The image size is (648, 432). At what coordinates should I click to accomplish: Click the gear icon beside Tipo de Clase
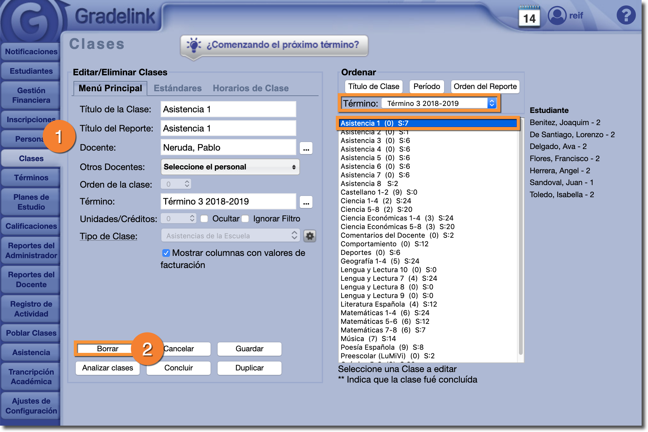(310, 236)
